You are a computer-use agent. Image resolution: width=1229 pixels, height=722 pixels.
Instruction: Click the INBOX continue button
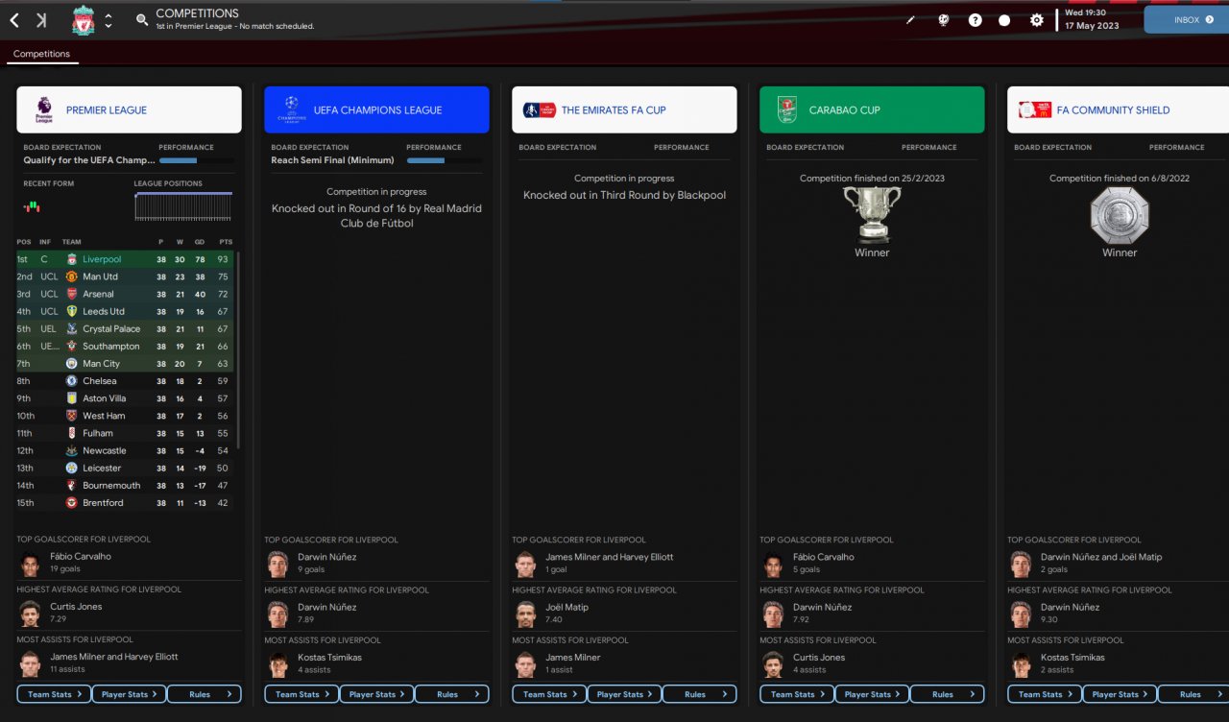(1187, 19)
